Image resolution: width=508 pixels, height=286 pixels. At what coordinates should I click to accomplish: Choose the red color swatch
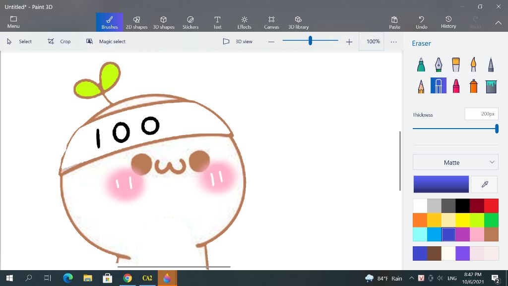tap(491, 206)
